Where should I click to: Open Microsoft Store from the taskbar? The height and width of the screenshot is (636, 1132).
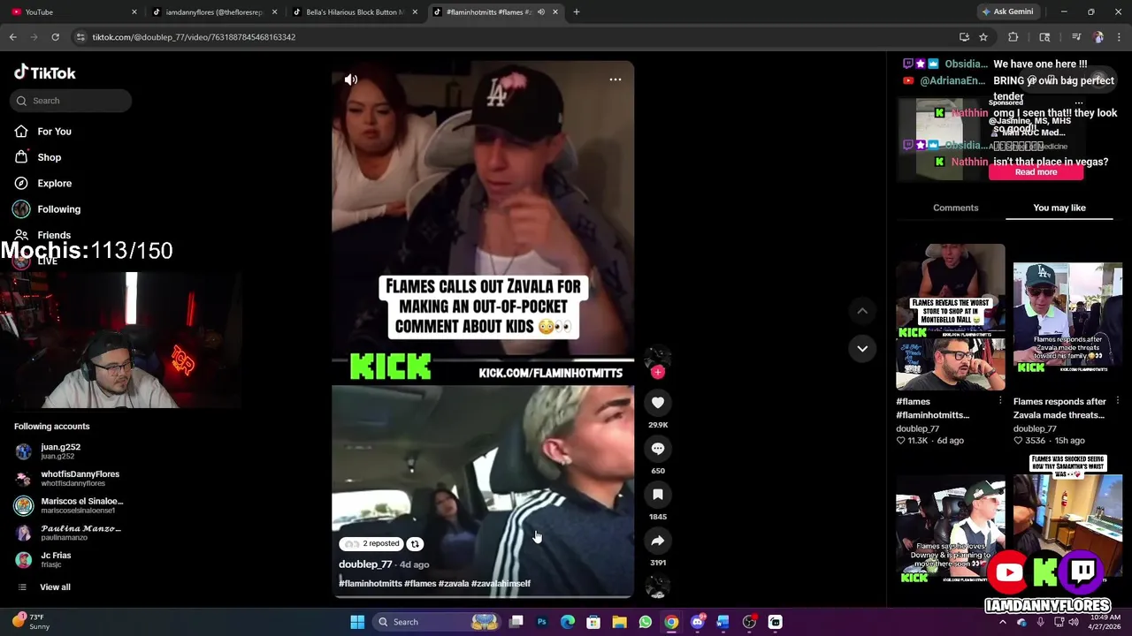coord(593,622)
